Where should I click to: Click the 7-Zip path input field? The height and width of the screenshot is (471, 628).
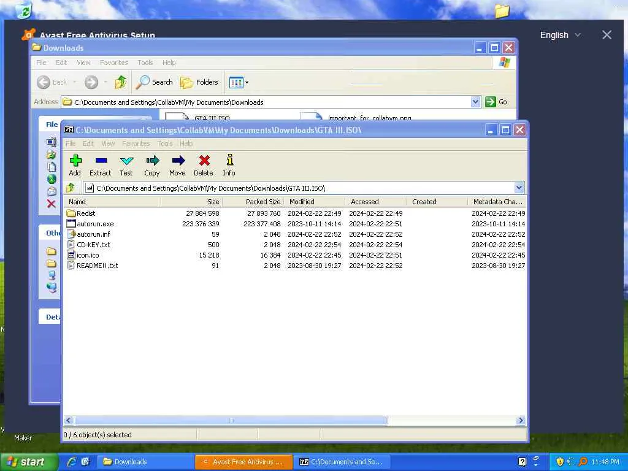[299, 188]
